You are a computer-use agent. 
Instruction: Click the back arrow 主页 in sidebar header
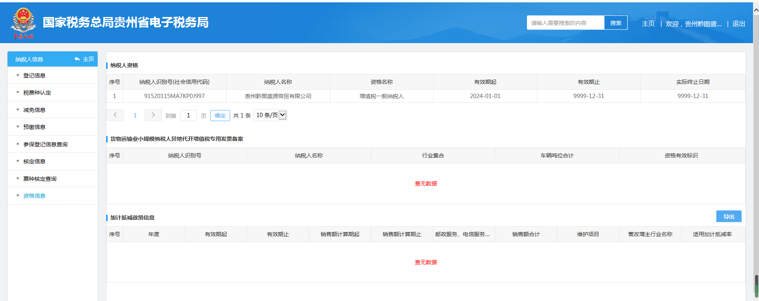click(x=84, y=59)
